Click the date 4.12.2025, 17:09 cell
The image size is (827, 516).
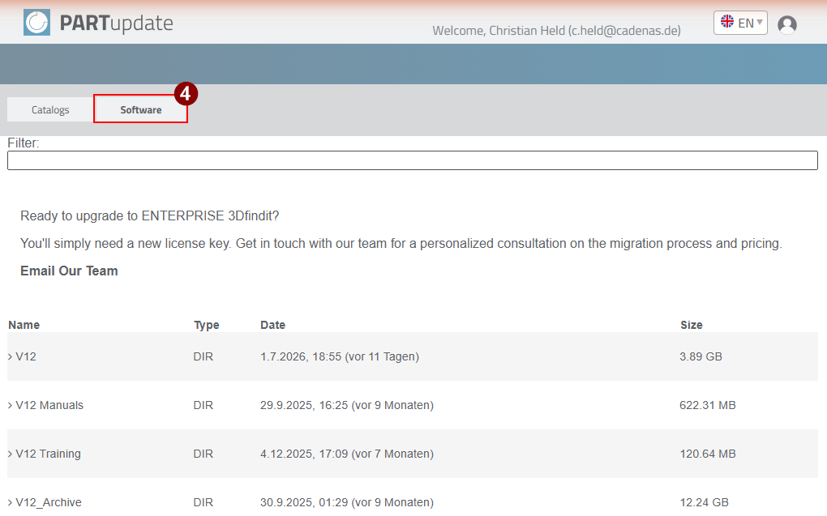click(346, 454)
